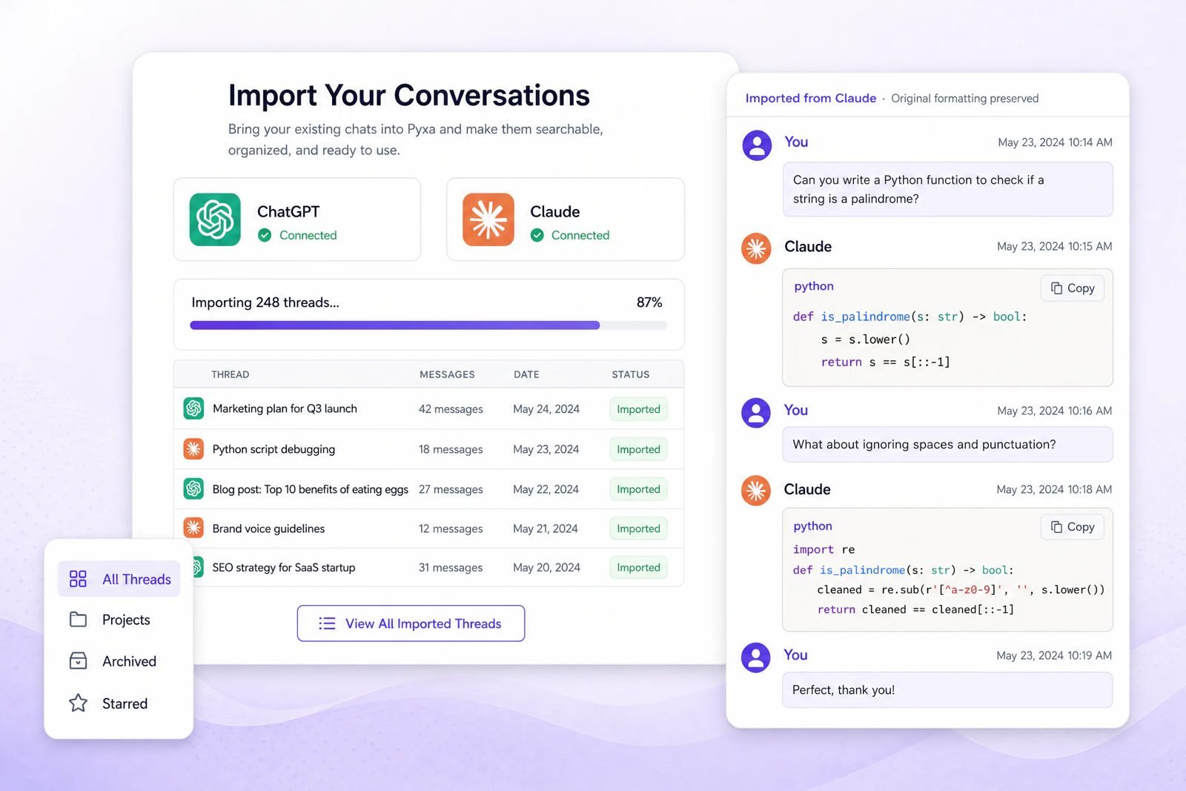
Task: Click Importing 248 threads label
Action: click(265, 302)
